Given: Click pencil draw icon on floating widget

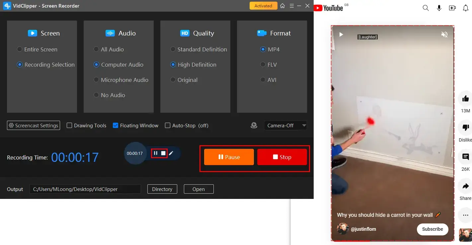Looking at the screenshot, I should coord(171,153).
